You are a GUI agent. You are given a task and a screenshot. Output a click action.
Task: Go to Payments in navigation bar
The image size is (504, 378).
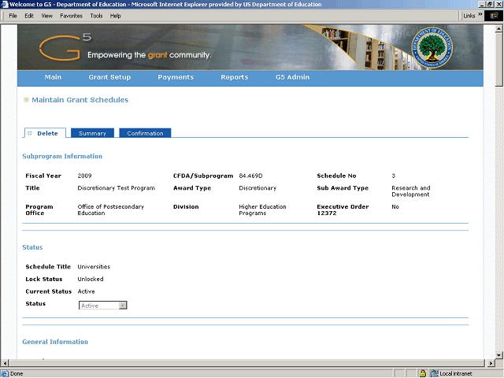176,77
